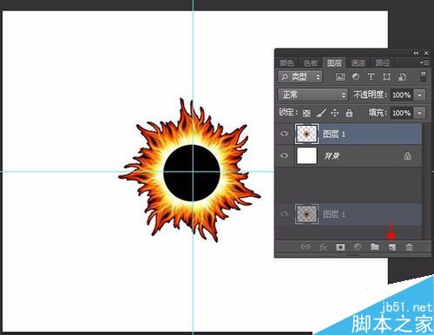Toggle the layer filter switch

coord(423,77)
